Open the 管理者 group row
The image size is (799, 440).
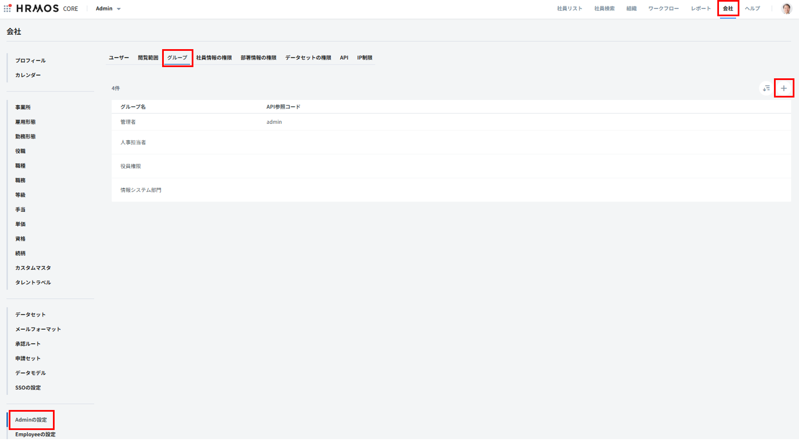(x=128, y=122)
